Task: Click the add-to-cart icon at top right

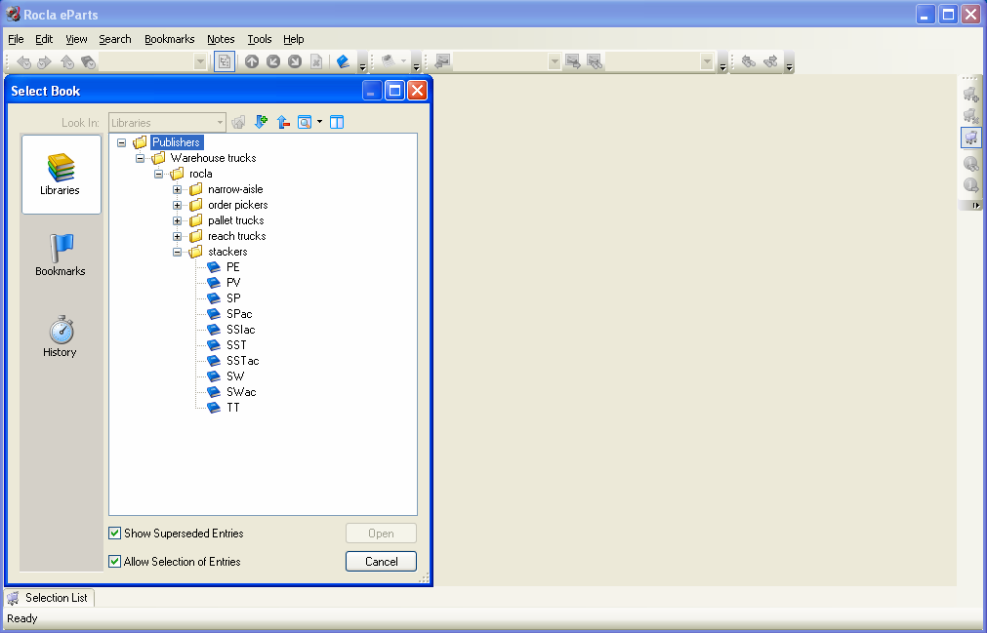Action: coord(971,95)
